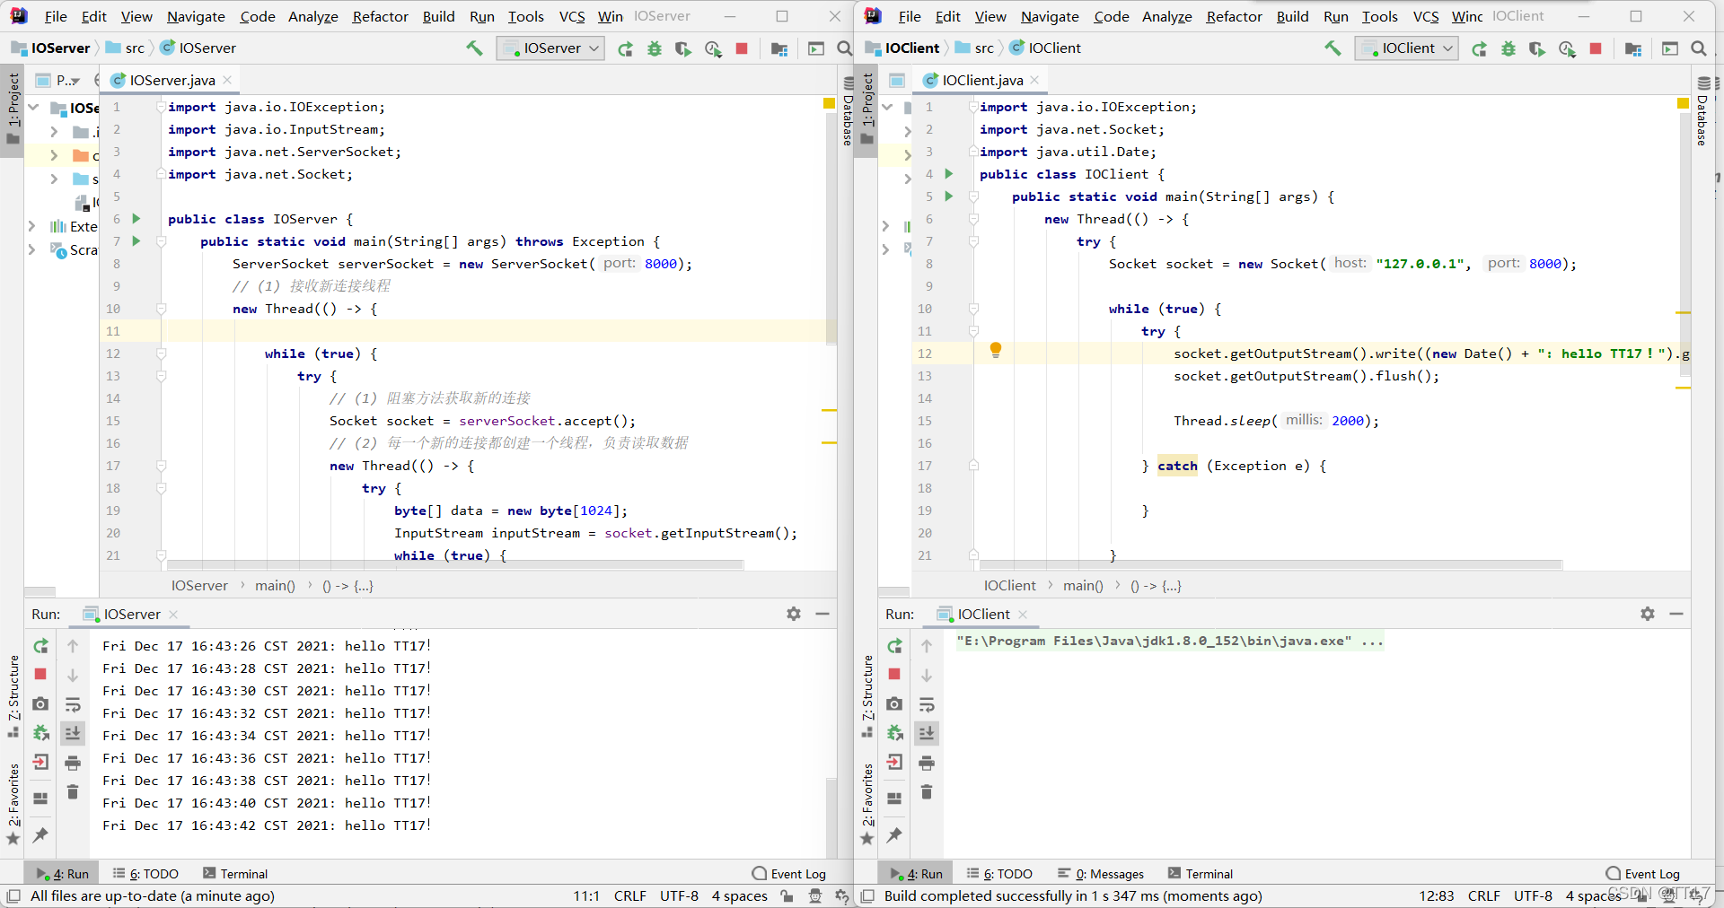The image size is (1724, 908).
Task: Toggle Database tool window in IOClient window
Action: [x=1702, y=109]
